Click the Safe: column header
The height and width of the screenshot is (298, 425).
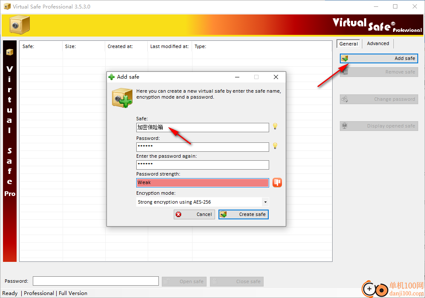[41, 46]
